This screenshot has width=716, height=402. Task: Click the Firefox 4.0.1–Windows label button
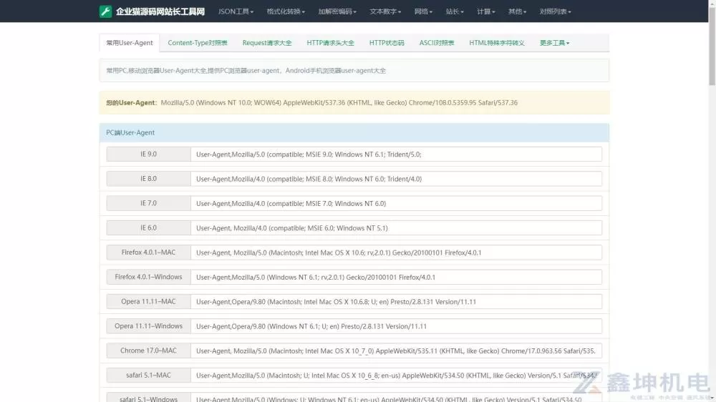click(x=148, y=277)
